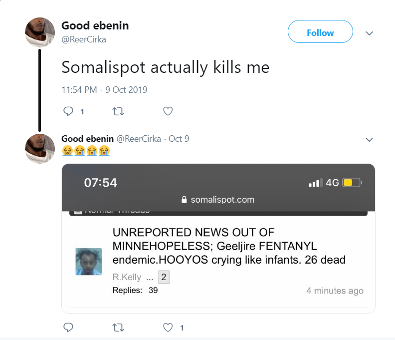Expand the reply tweet's chevron menu
The width and height of the screenshot is (395, 340).
[369, 140]
